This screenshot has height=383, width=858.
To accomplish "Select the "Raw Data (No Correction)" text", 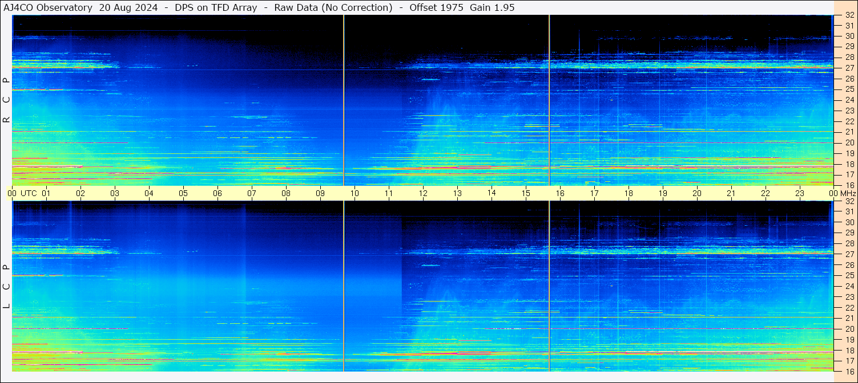I will coord(333,7).
